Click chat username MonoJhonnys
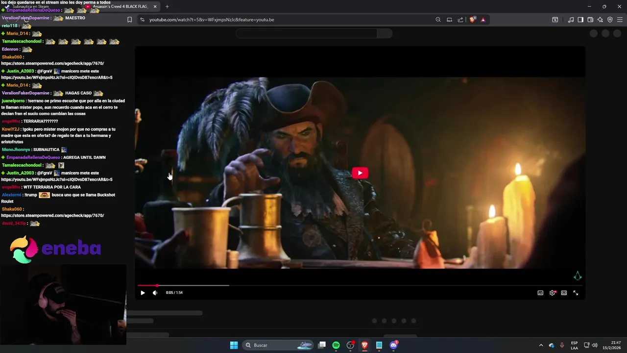 [16, 150]
